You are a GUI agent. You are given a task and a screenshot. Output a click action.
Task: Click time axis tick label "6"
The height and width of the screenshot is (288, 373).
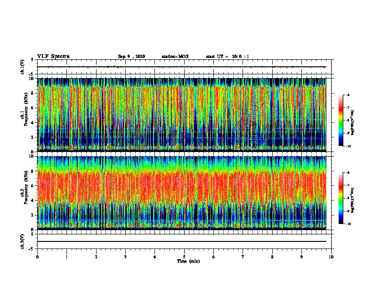(213, 256)
